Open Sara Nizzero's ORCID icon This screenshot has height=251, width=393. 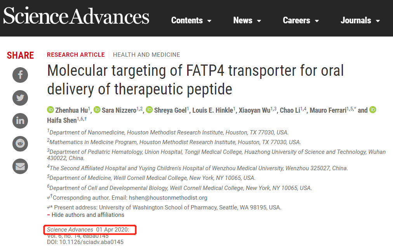(97, 110)
